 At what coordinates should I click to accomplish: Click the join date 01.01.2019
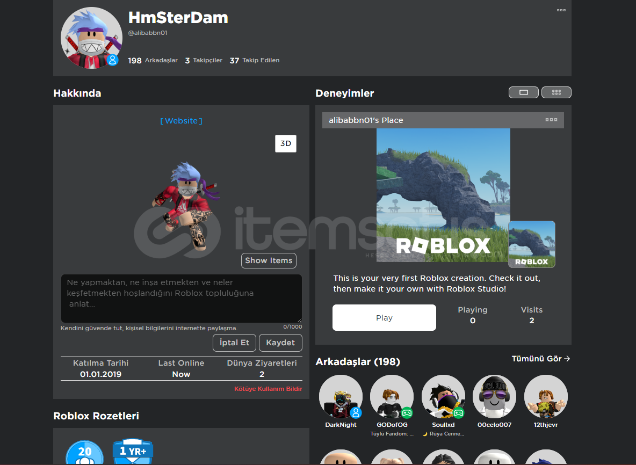(100, 374)
